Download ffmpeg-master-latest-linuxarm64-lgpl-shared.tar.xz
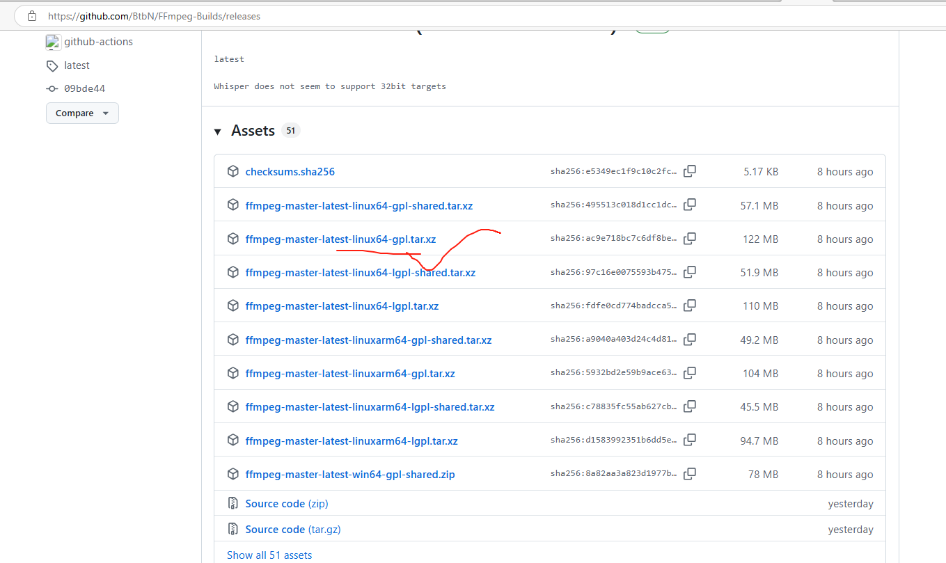 (370, 407)
